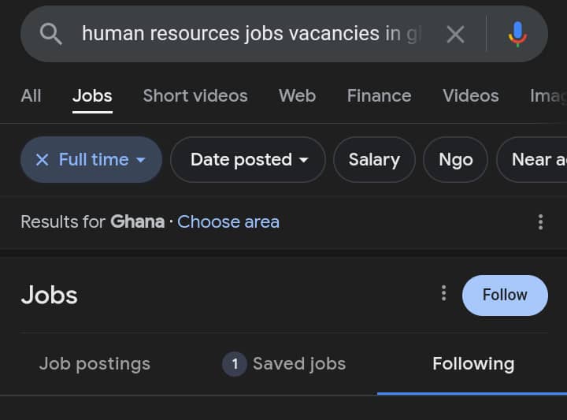Remove the Full time filter via X
This screenshot has height=420, width=567.
[x=43, y=160]
